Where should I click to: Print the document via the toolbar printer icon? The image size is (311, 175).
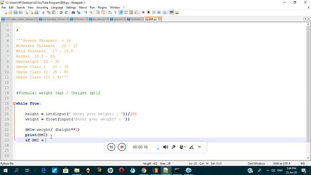click(36, 13)
